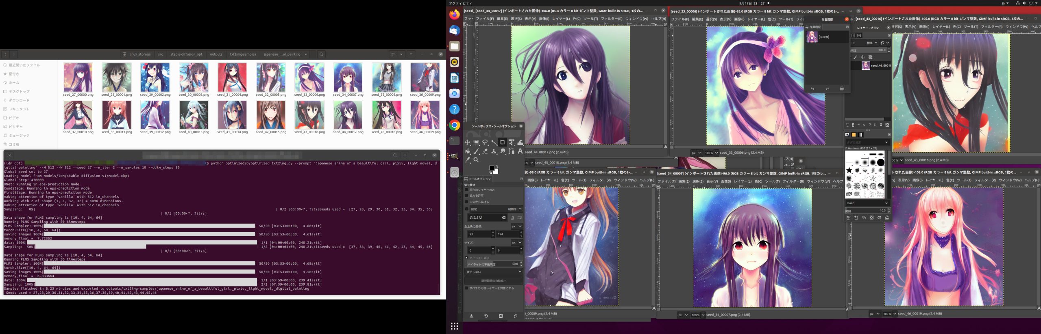Select the Zoom magnifier tool

pos(476,160)
